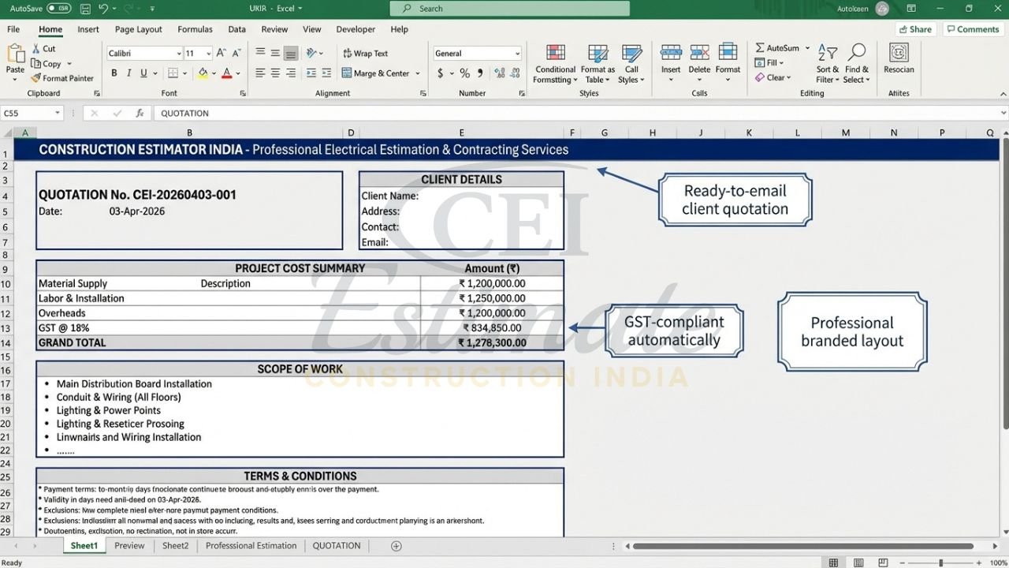Toggle Wrap Text on selected cell
Viewport: 1009px width, 568px height.
(x=365, y=54)
